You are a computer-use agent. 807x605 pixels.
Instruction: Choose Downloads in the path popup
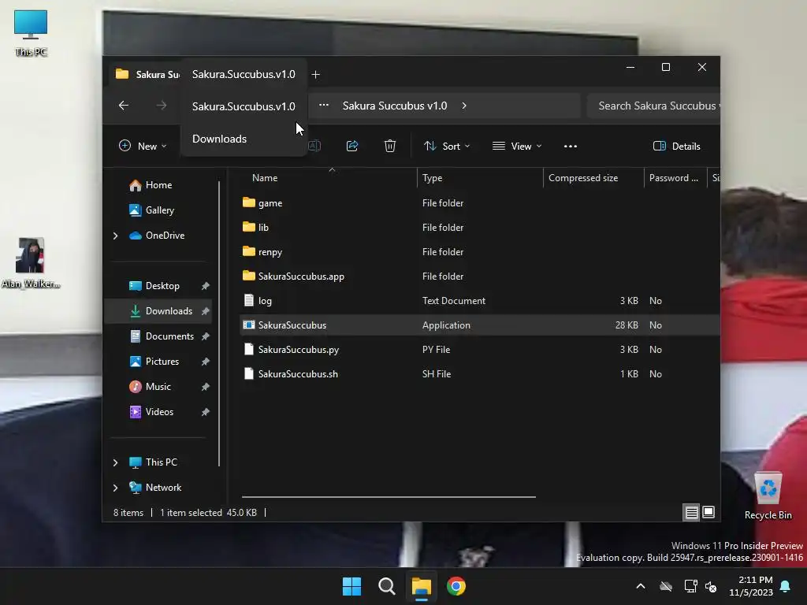(244, 139)
